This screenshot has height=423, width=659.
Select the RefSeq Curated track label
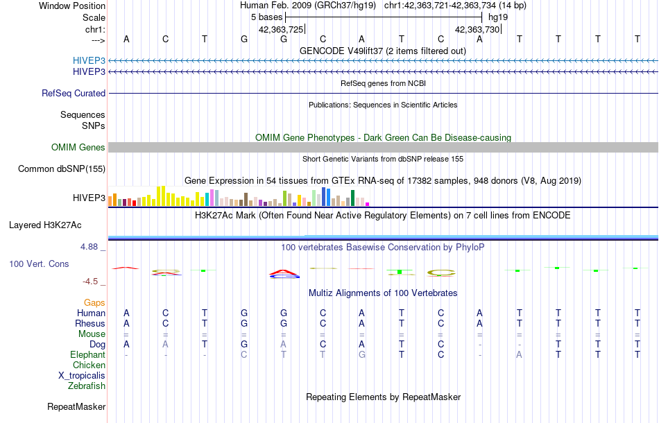[x=73, y=93]
